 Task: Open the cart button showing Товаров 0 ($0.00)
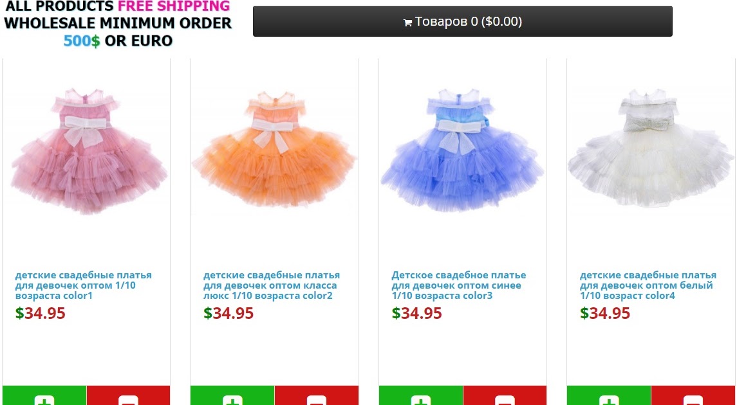coord(463,21)
